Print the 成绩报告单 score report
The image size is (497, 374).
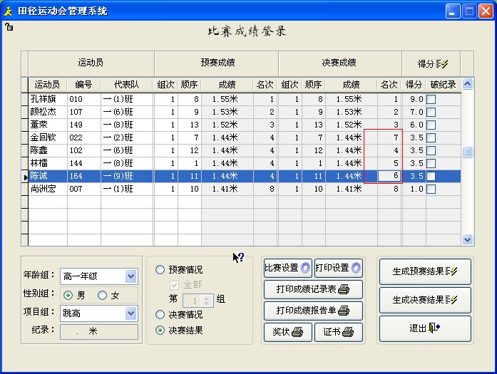point(313,311)
